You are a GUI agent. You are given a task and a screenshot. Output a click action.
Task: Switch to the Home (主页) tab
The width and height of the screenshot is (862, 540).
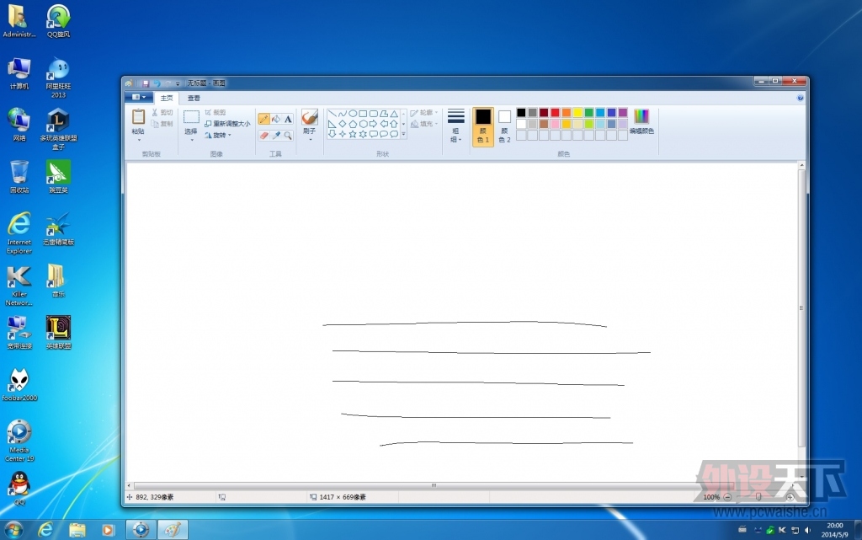(x=167, y=98)
